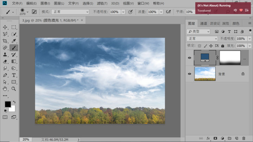
Task: Open the fx layer style button
Action: 208,138
